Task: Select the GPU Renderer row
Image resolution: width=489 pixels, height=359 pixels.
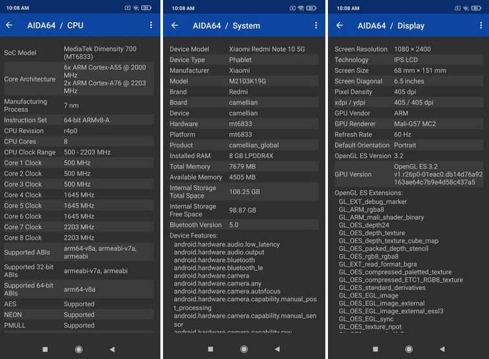Action: pyautogui.click(x=409, y=124)
